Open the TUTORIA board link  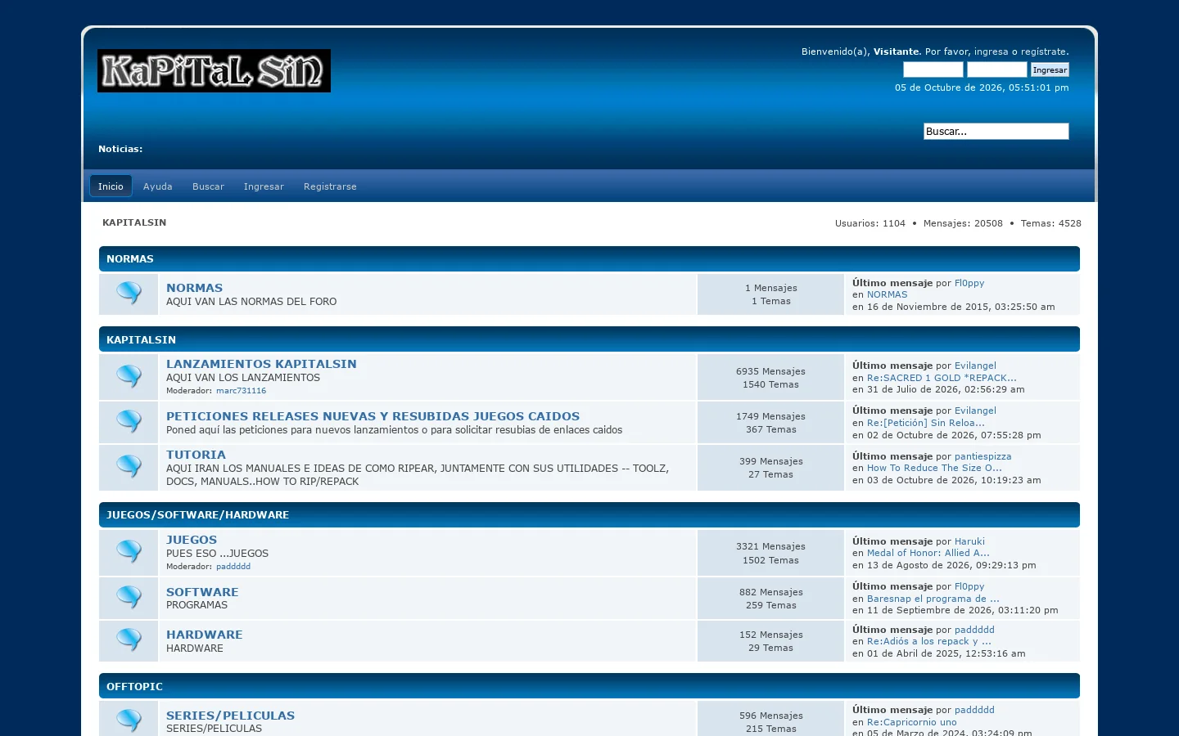[196, 455]
